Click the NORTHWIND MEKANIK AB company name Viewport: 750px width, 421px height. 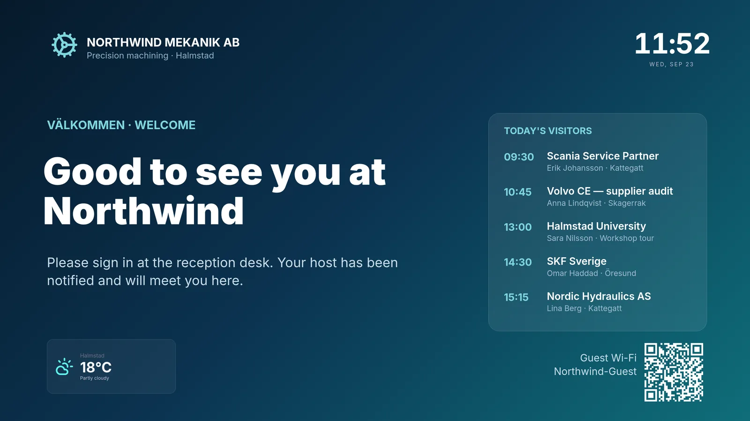[x=163, y=43]
